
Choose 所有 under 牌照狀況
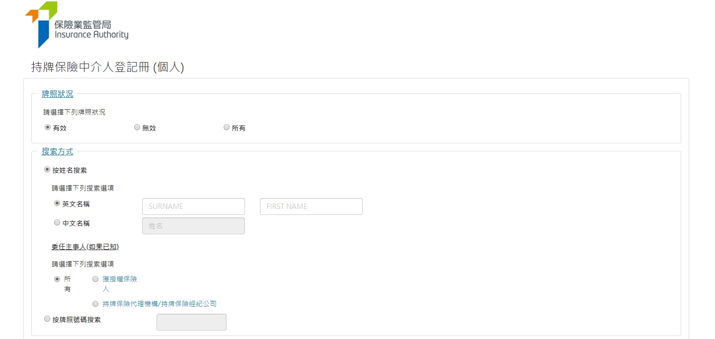coord(227,127)
